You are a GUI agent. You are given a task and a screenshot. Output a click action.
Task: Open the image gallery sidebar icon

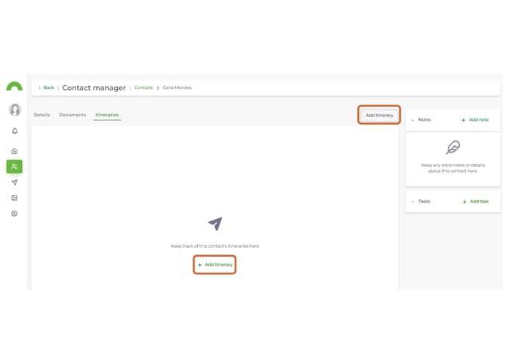pos(14,198)
